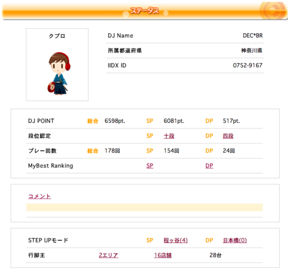Click the MyBest Ranking row label
Screen dimensions: 288x269
point(51,166)
